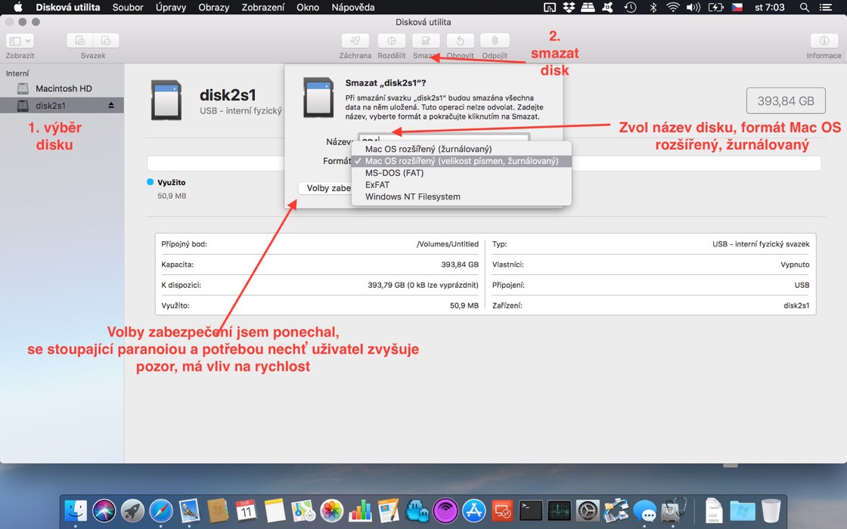The width and height of the screenshot is (847, 529).
Task: Choose Mac OS rozšířený (velikost písmen, žurnálovaný)
Action: (461, 161)
